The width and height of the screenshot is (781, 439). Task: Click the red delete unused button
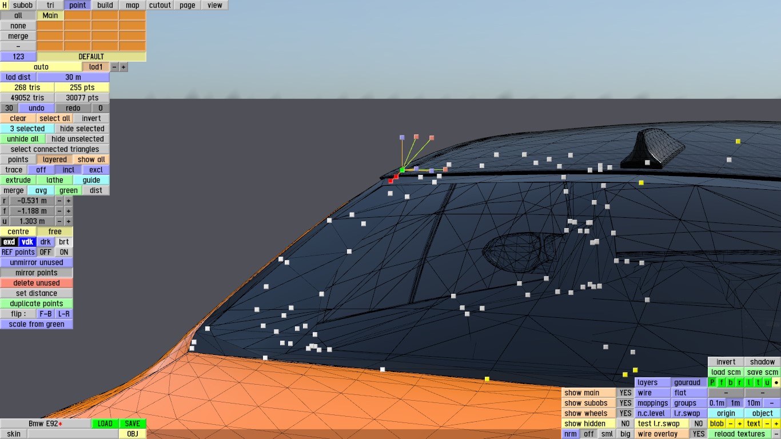click(37, 283)
